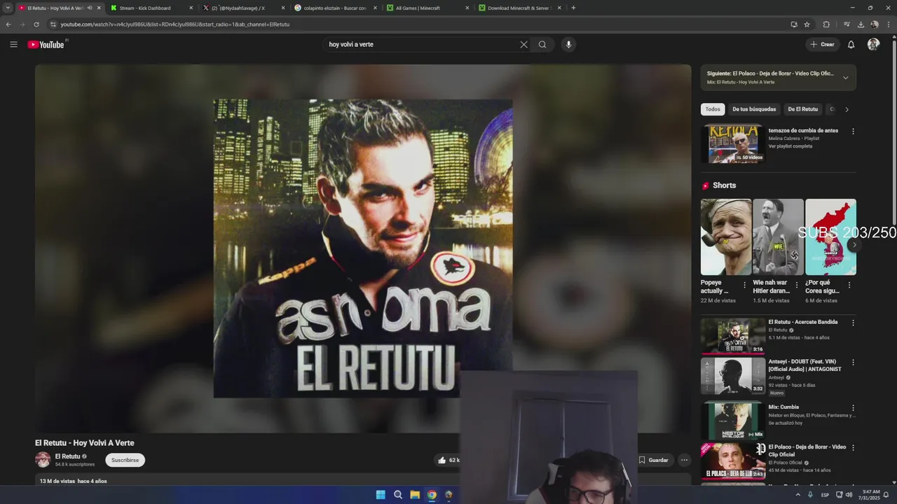Switch to All Games Minecraft tab
897x504 pixels.
418,8
